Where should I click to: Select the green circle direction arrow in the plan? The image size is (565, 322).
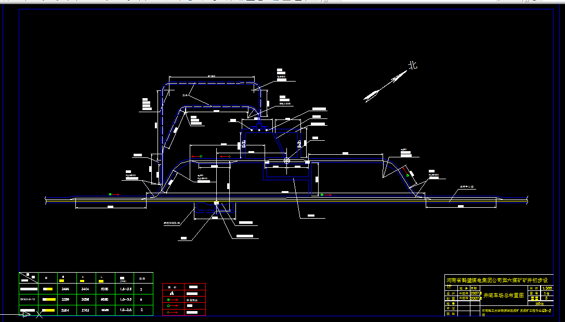[196, 156]
